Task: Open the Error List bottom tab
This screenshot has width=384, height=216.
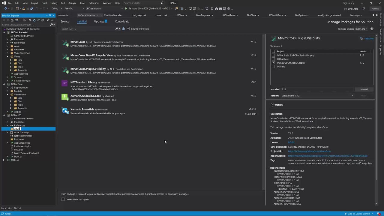Action: coord(7,208)
